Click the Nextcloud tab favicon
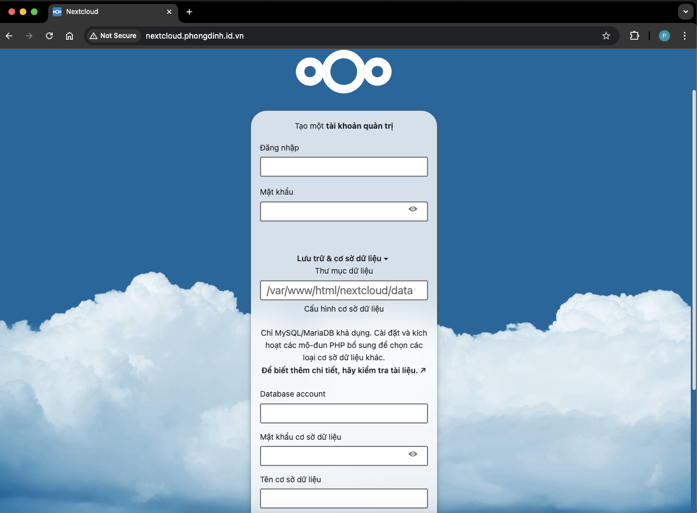The image size is (697, 513). coord(57,12)
